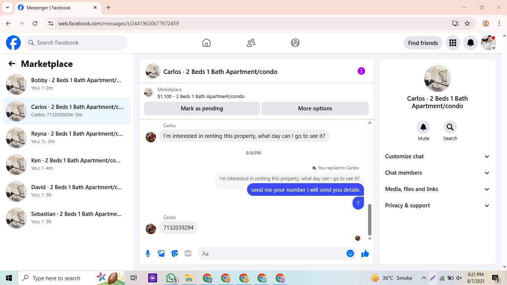Attach a photo with the image icon
Viewport: 507px width, 285px height.
tap(161, 253)
